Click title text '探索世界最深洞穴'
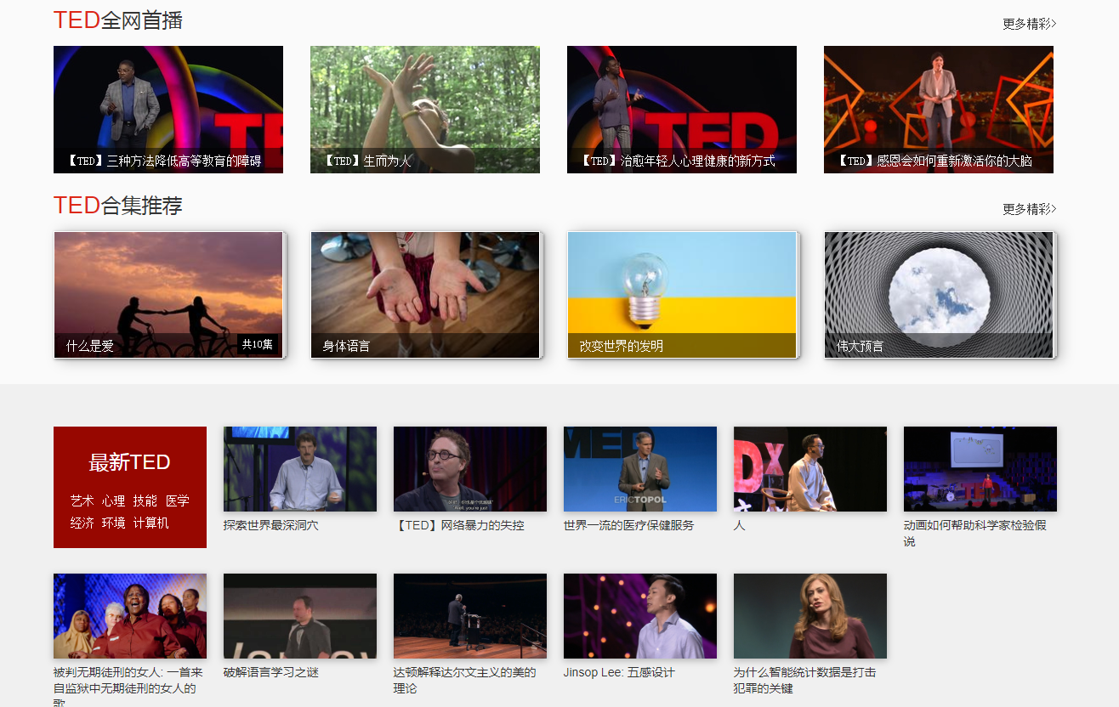This screenshot has width=1119, height=707. (271, 526)
